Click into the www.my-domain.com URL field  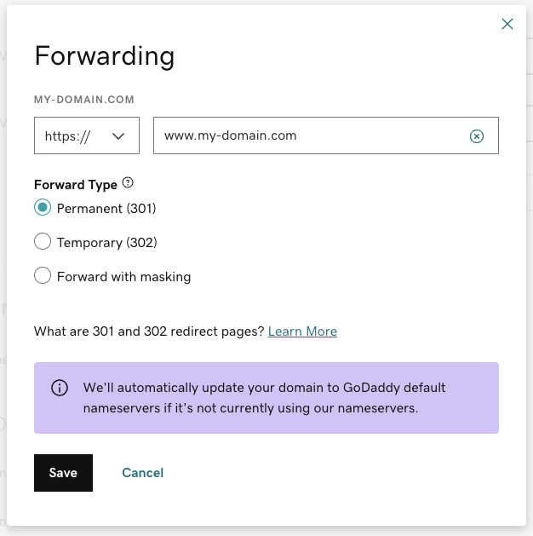[307, 136]
